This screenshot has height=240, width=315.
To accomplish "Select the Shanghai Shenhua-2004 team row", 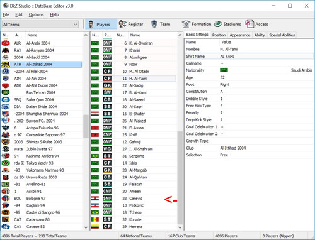I will tap(42, 114).
